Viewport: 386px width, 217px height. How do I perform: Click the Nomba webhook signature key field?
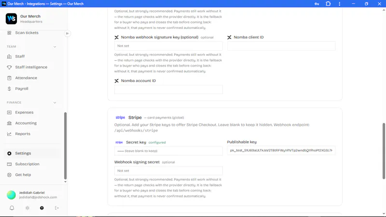click(168, 46)
